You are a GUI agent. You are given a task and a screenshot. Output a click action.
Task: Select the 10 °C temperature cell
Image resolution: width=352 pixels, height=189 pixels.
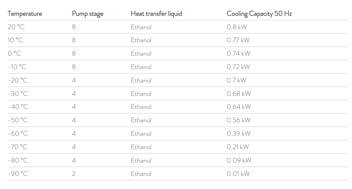coord(15,40)
